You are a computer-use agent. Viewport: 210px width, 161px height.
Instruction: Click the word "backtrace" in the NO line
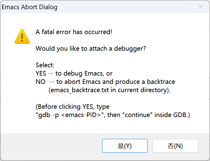pyautogui.click(x=161, y=82)
